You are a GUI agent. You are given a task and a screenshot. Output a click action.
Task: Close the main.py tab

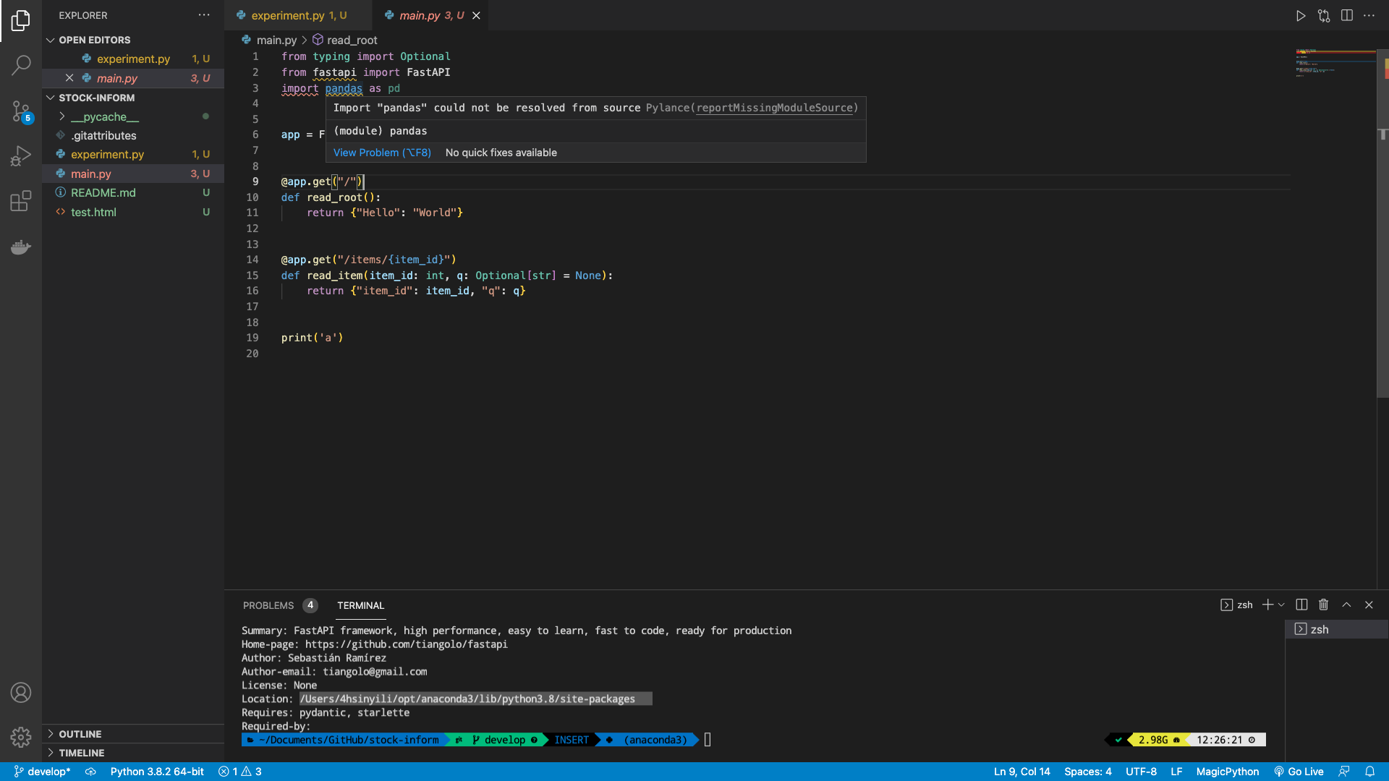(476, 15)
